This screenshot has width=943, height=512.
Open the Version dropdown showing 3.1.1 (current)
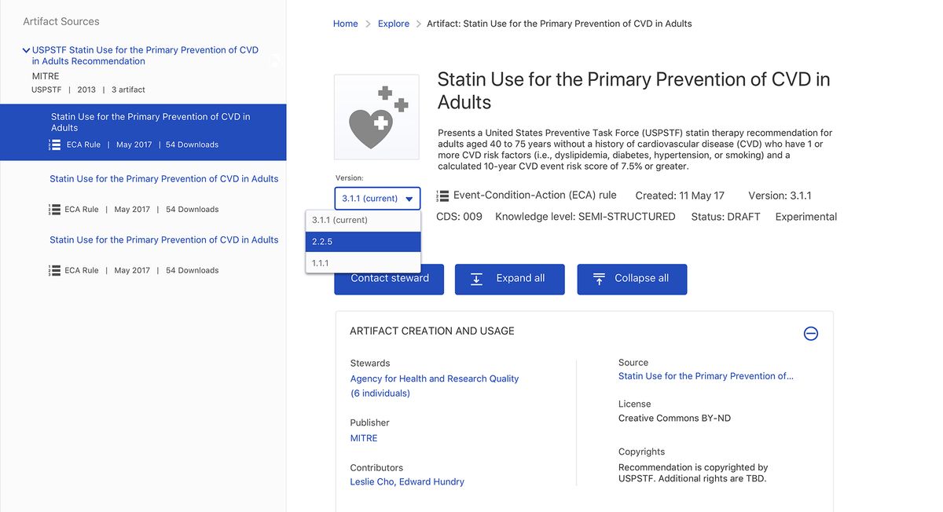pyautogui.click(x=377, y=199)
